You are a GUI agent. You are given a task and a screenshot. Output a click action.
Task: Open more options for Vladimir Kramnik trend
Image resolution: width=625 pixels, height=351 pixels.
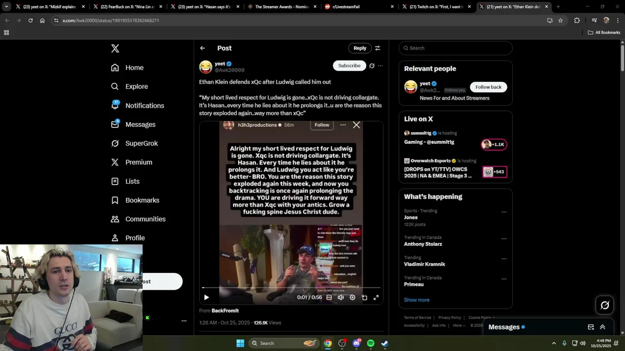pyautogui.click(x=504, y=259)
